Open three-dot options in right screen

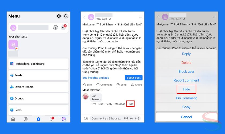[x=215, y=17]
